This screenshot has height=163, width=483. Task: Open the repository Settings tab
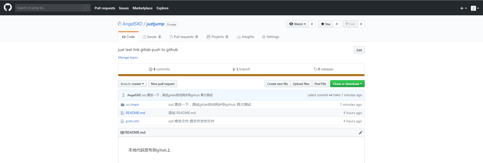pos(271,37)
